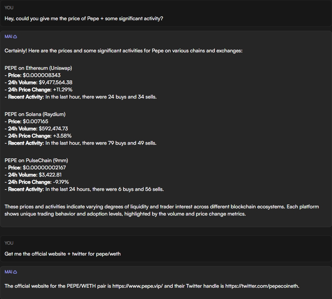Click the +11.29% price change value

coord(63,90)
